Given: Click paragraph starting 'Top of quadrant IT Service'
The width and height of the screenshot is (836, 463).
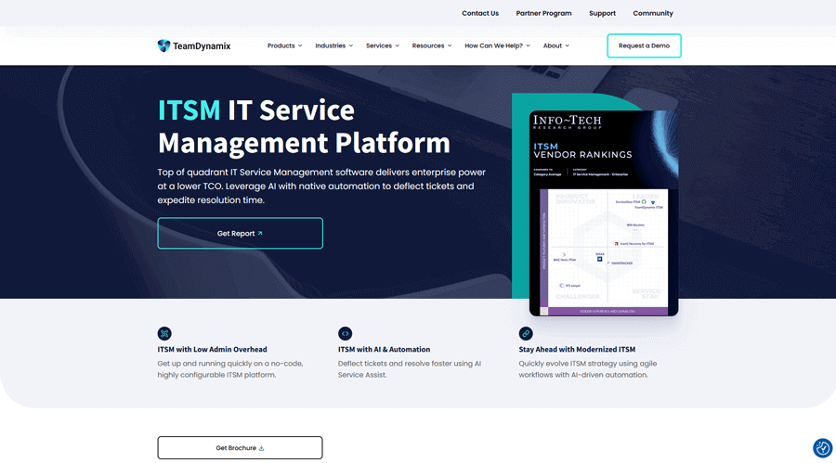Looking at the screenshot, I should 321,186.
